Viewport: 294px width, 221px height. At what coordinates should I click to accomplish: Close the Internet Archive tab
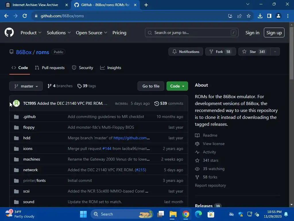pos(66,5)
